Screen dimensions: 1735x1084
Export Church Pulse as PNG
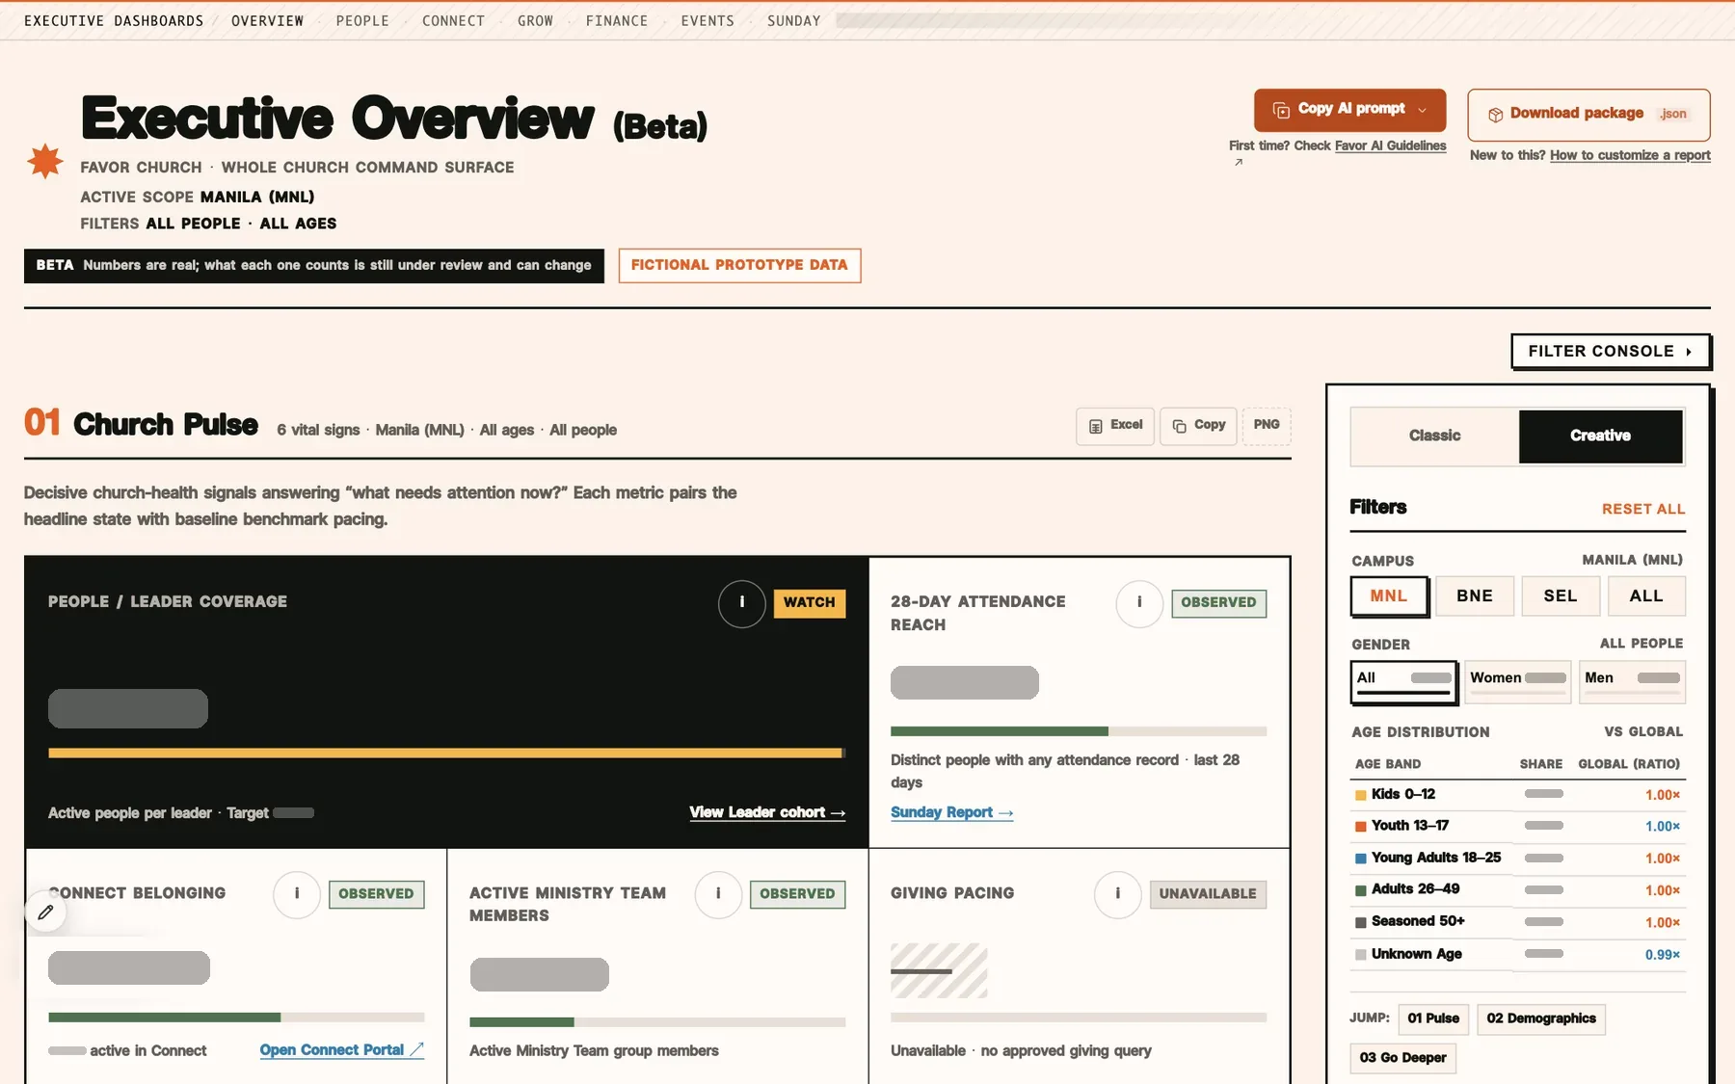(x=1267, y=426)
